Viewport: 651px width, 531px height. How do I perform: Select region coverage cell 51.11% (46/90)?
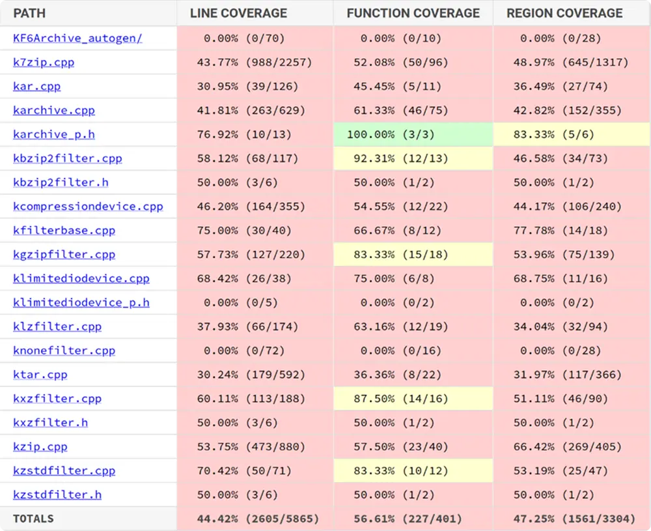(572, 399)
